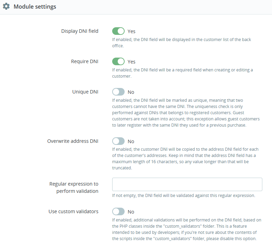Click "No" text beside Unique DNI toggle
Screen dimensions: 272x247
pyautogui.click(x=131, y=92)
